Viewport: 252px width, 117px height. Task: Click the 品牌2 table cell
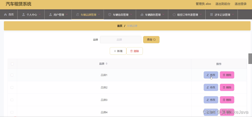coord(104,87)
